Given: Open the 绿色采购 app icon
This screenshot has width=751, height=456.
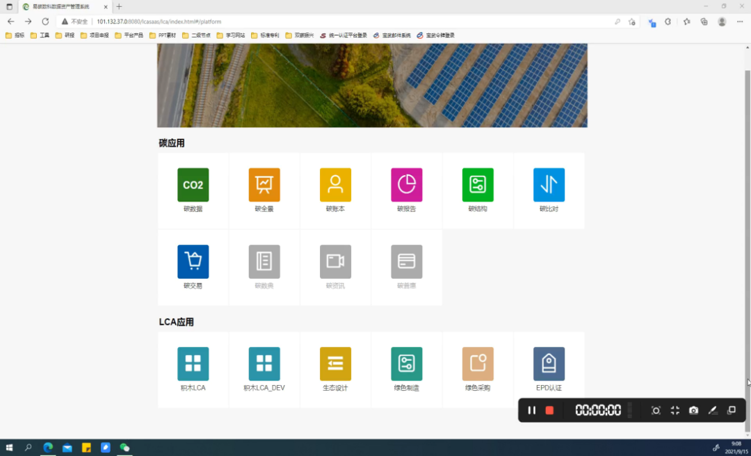Looking at the screenshot, I should coord(478,364).
